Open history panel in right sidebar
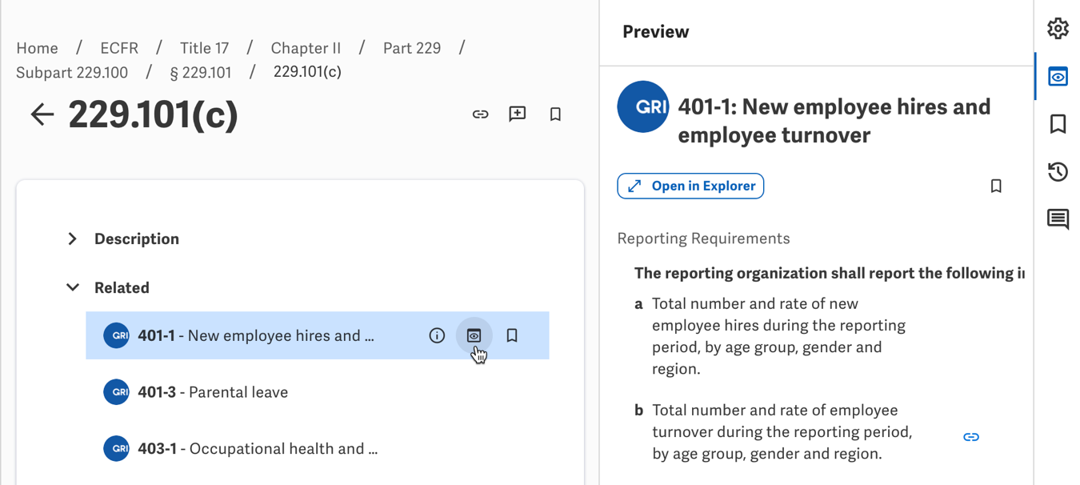 coord(1058,171)
